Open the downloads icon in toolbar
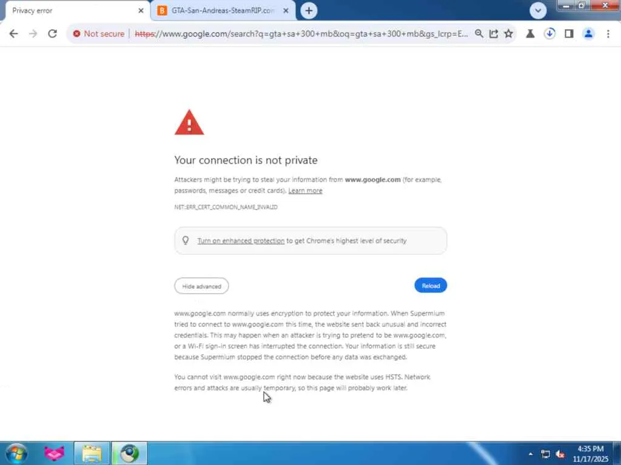This screenshot has width=621, height=465. 549,34
